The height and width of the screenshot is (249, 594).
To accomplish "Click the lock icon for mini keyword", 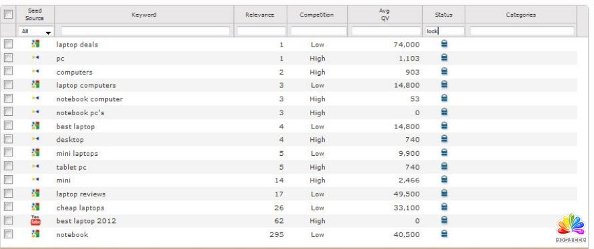I will pyautogui.click(x=445, y=179).
